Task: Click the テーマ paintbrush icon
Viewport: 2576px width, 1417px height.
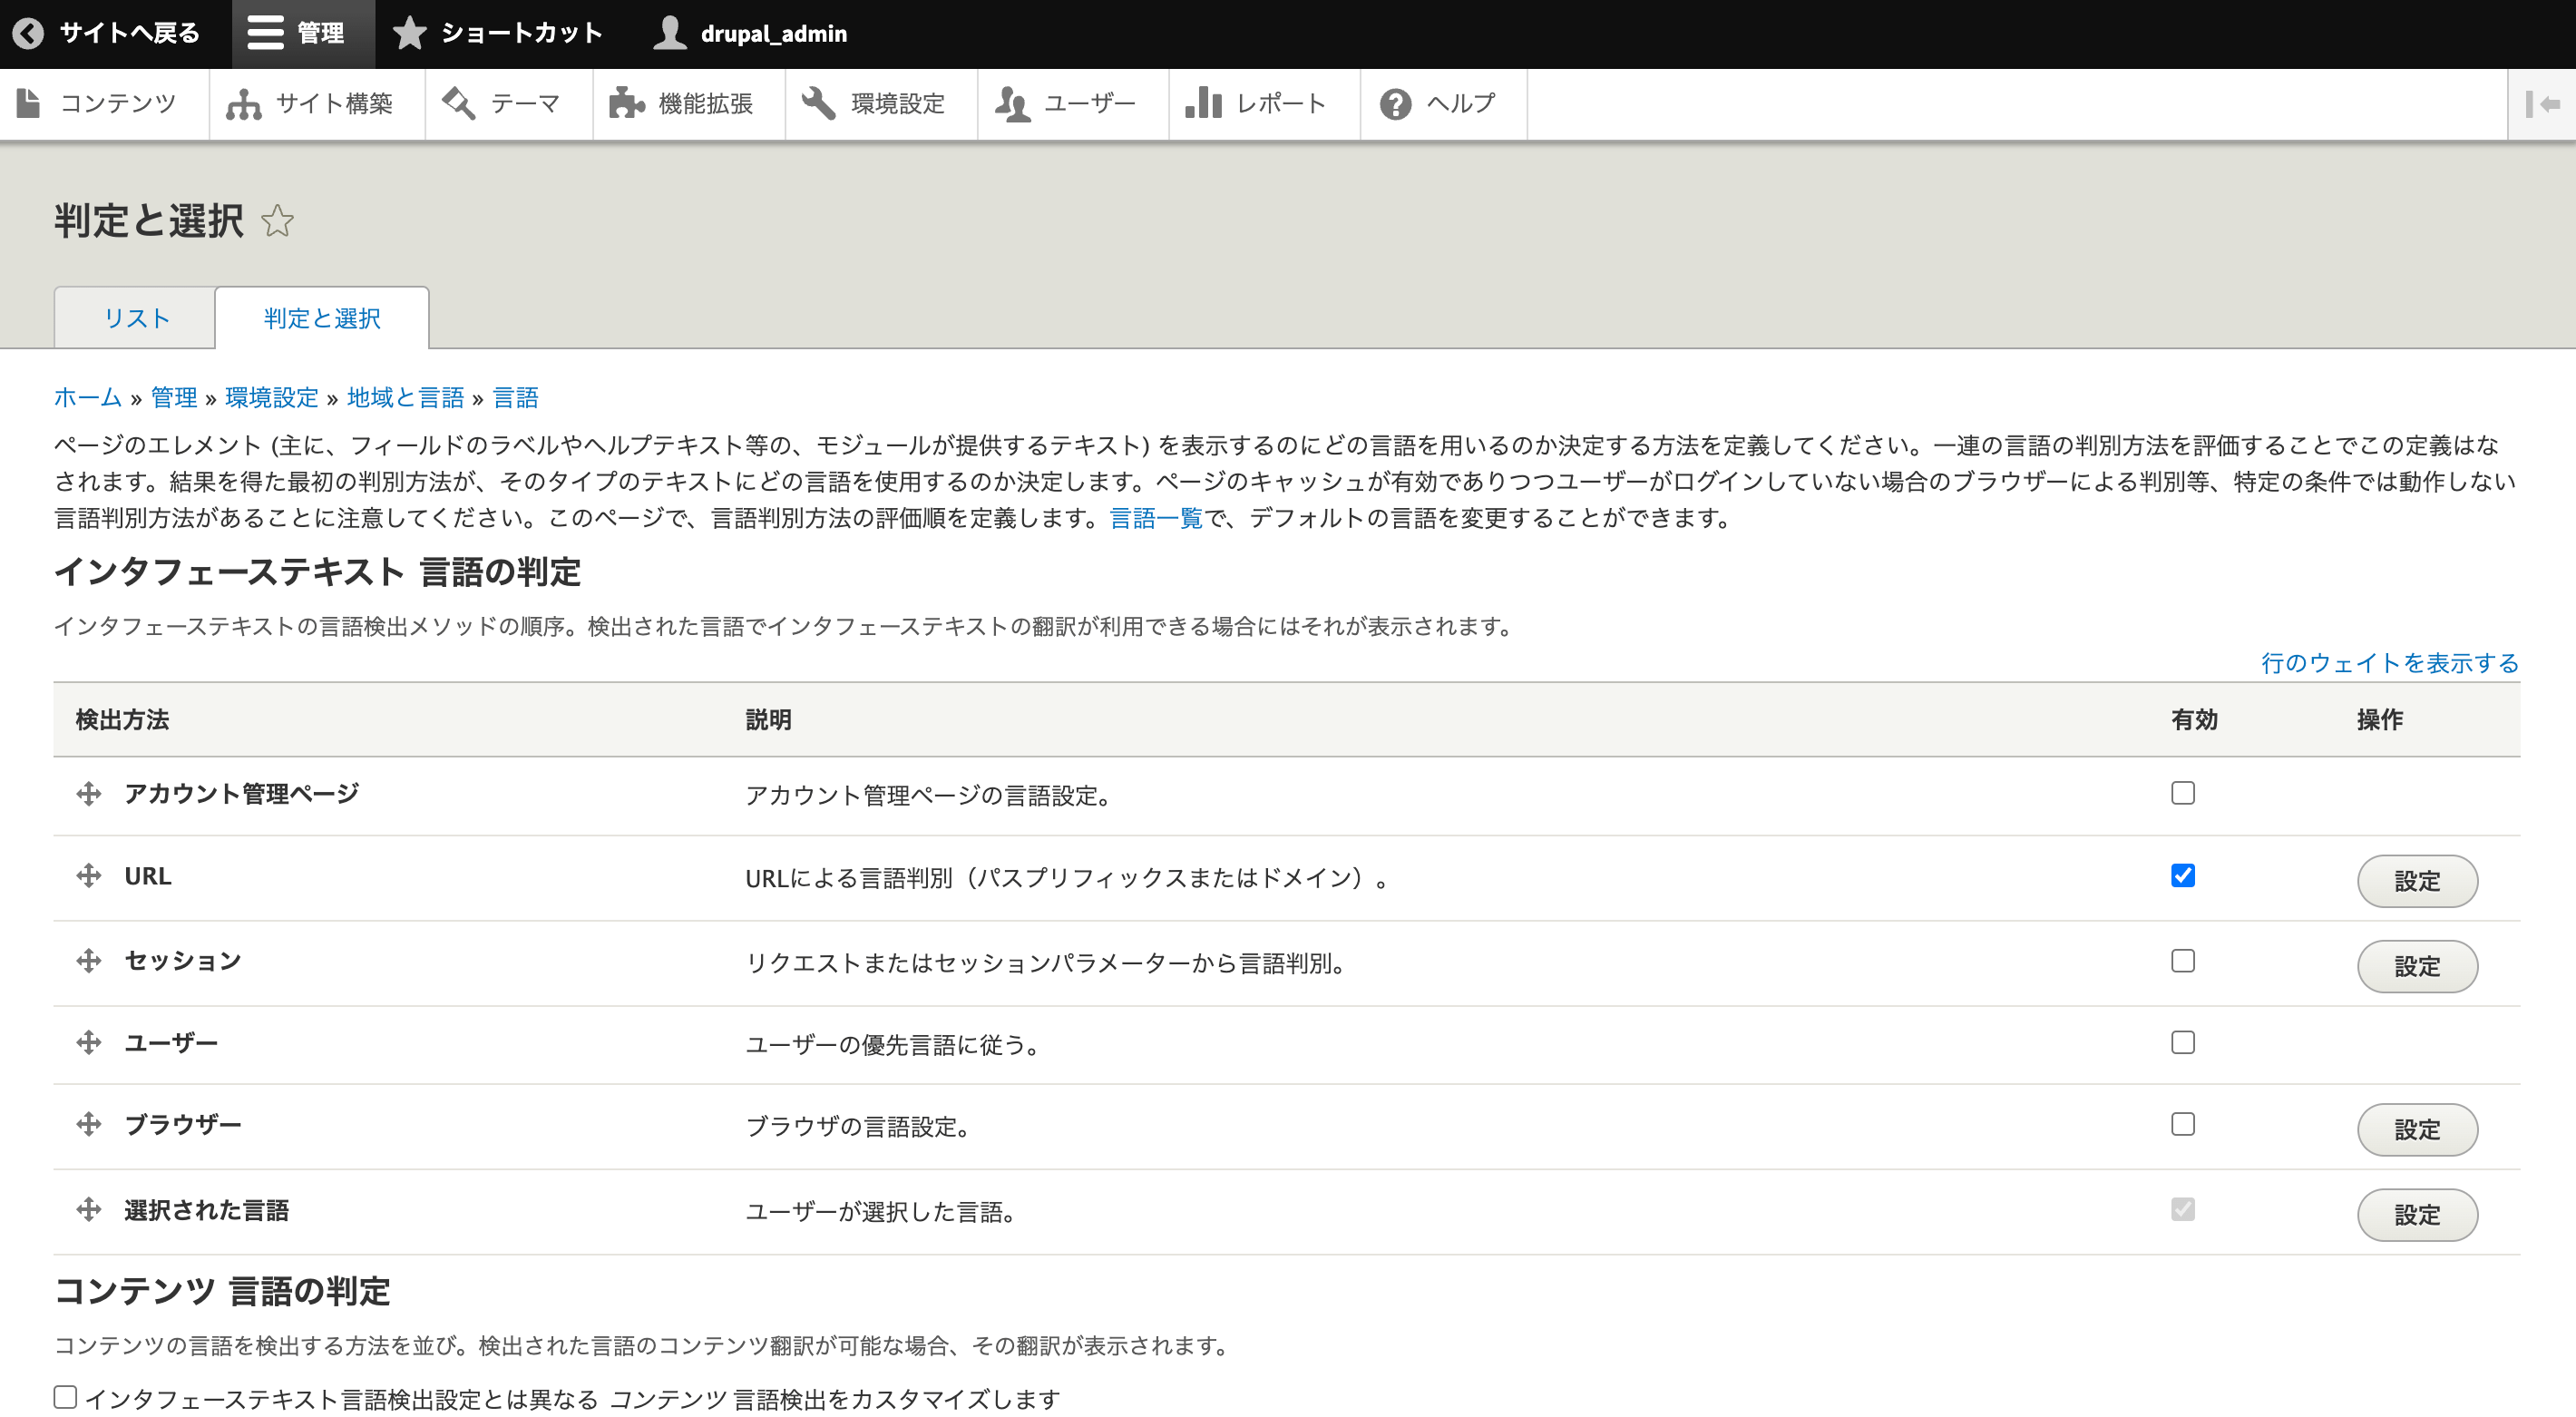Action: 459,103
